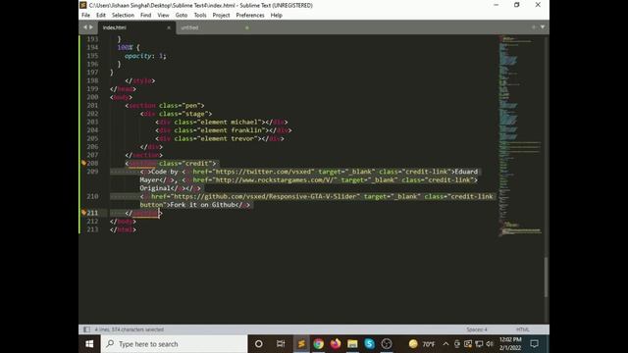Image resolution: width=628 pixels, height=353 pixels.
Task: Click the 'opacity: 1;' code line
Action: (x=145, y=56)
